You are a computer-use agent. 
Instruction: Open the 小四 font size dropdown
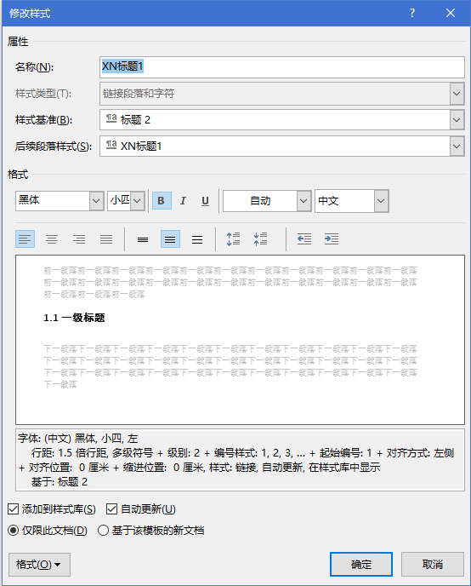tap(137, 201)
